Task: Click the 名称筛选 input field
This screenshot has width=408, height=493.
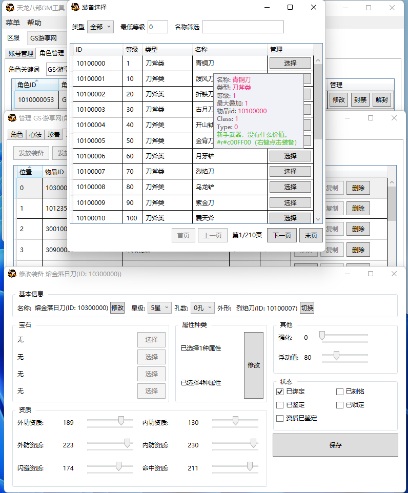Action: click(x=242, y=27)
